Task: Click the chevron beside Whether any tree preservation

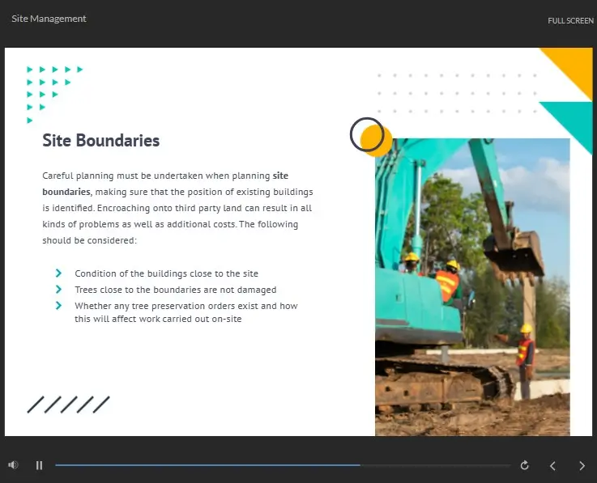Action: point(58,306)
